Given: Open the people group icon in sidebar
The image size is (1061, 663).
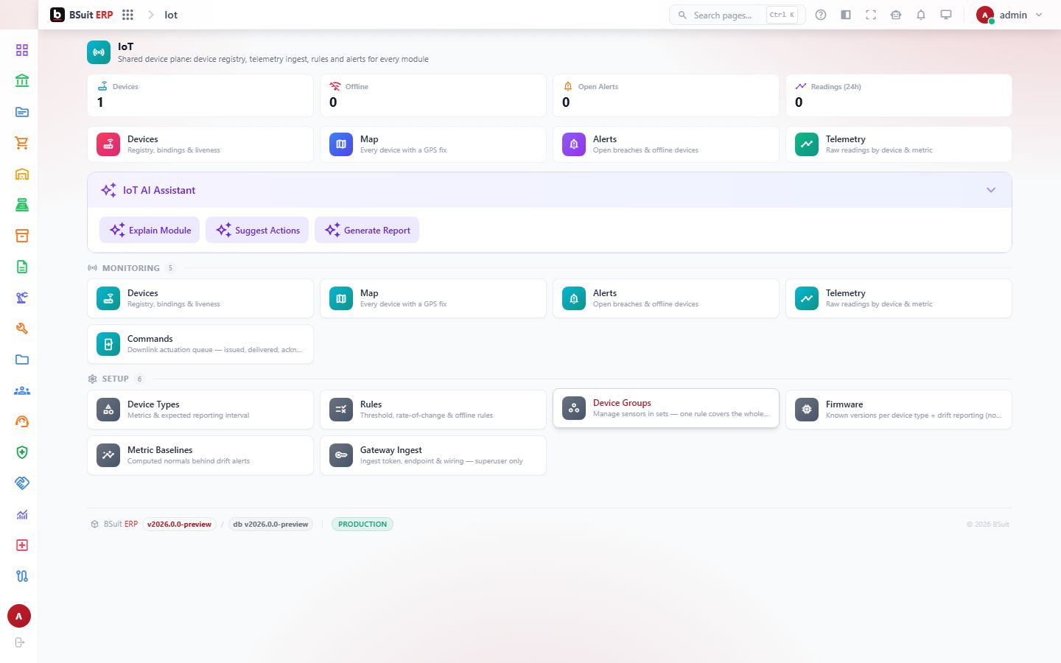Looking at the screenshot, I should click(x=22, y=390).
